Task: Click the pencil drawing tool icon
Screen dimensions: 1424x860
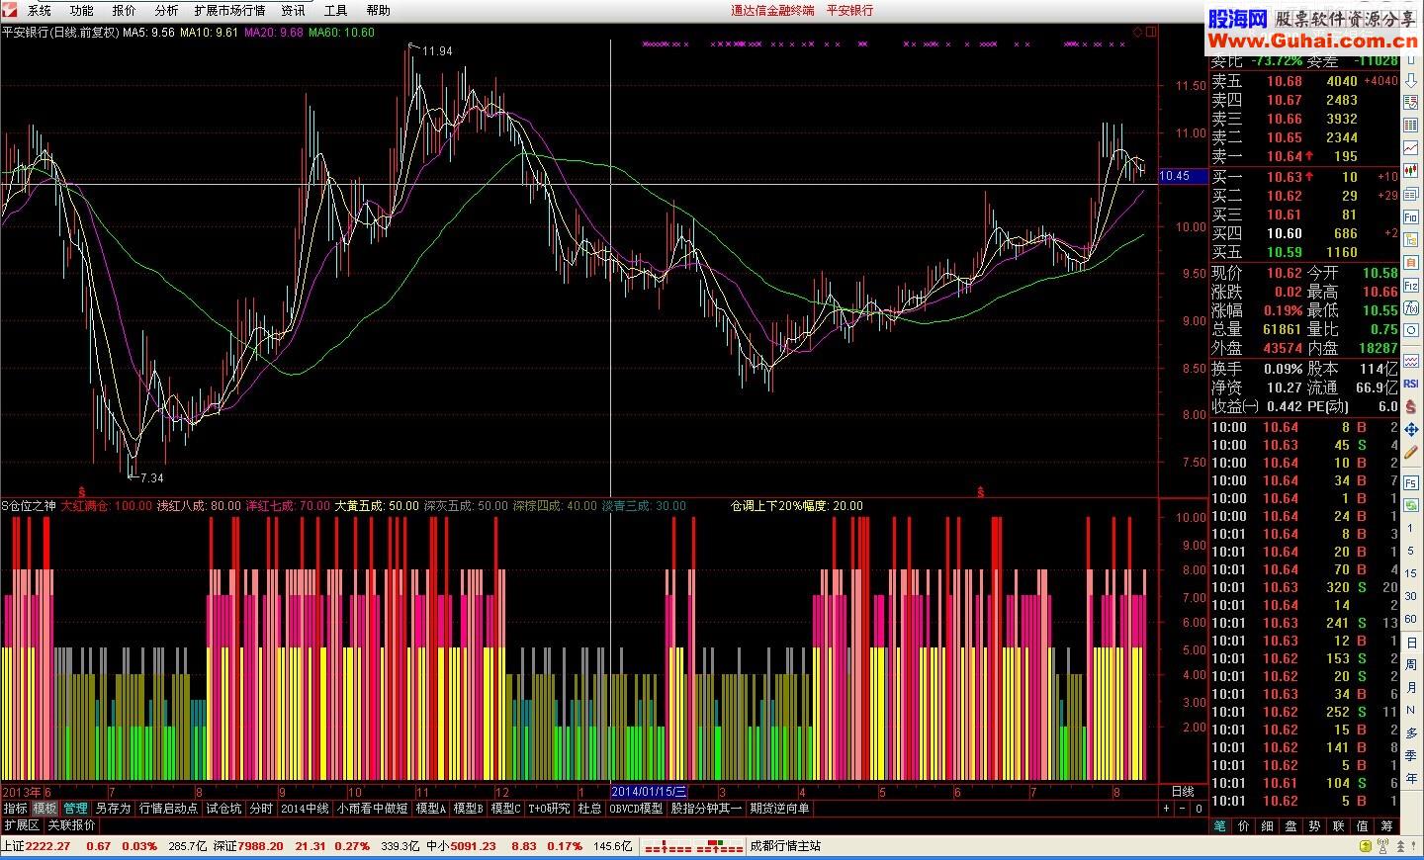Action: click(x=1411, y=452)
